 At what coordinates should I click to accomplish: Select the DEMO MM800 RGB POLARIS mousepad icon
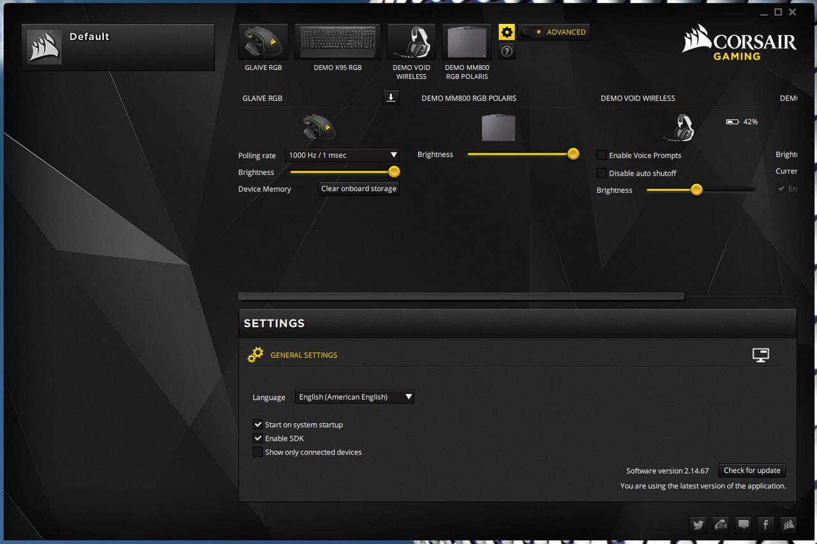click(x=467, y=42)
